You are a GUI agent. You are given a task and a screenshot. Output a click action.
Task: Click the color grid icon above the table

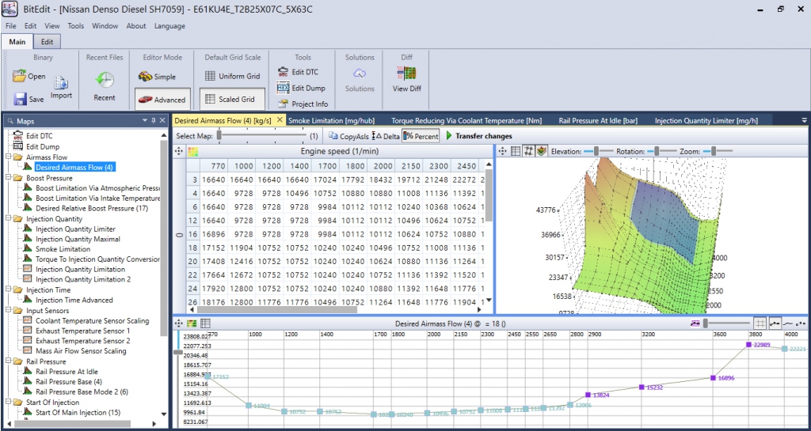[x=192, y=151]
